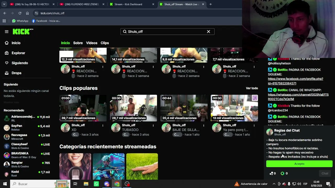The height and width of the screenshot is (188, 335).
Task: Open options for the 9,8 mil visualizaciones video
Action: (x=204, y=67)
